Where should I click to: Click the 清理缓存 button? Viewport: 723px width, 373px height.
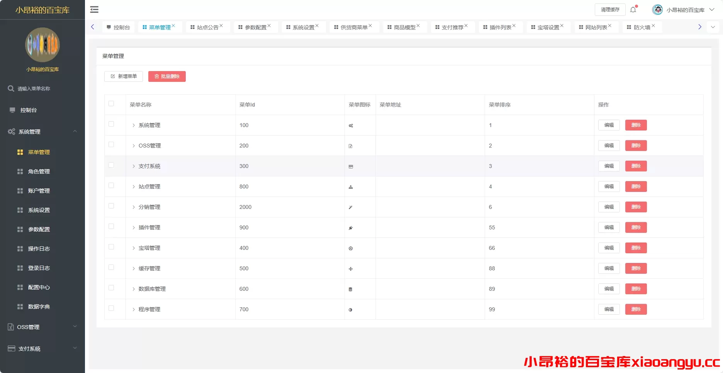609,9
